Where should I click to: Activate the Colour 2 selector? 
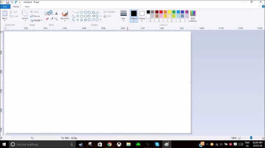tap(142, 15)
